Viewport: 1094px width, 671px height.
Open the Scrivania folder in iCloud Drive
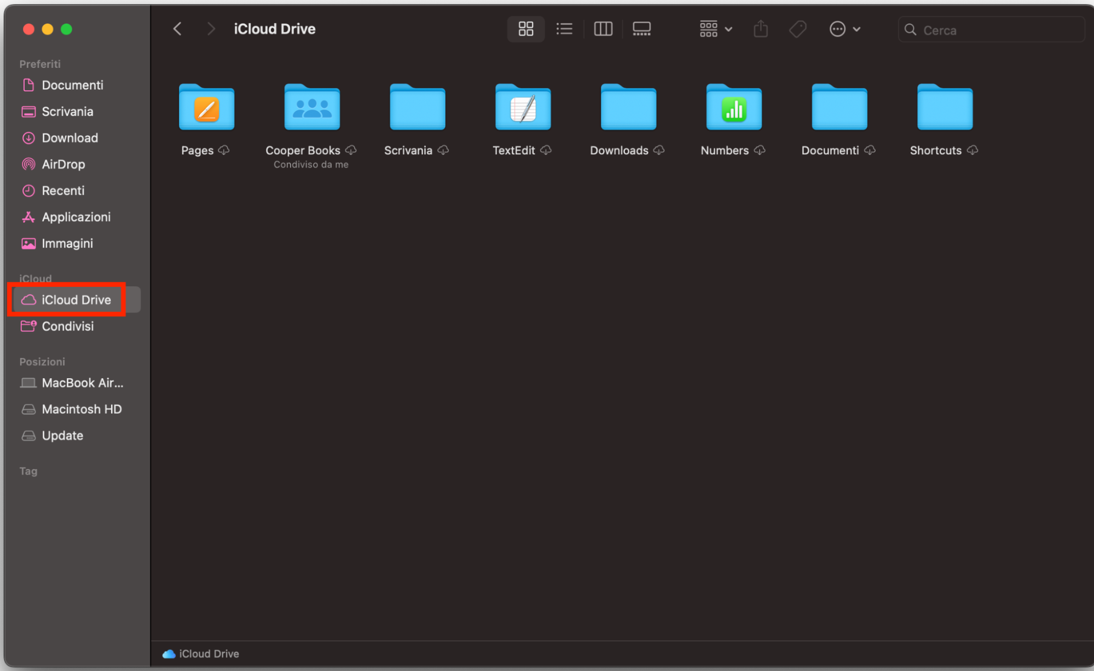click(418, 107)
